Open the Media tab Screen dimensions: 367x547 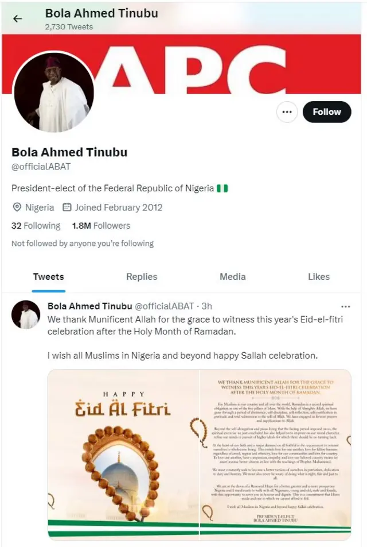coord(232,276)
